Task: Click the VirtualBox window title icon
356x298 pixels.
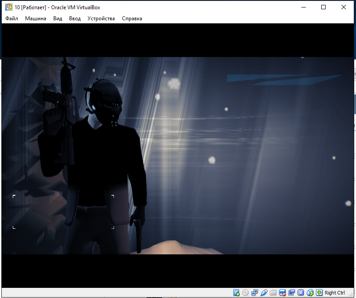Action: click(9, 7)
